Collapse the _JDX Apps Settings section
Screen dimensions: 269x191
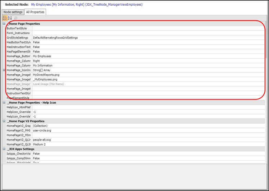pyautogui.click(x=4, y=149)
